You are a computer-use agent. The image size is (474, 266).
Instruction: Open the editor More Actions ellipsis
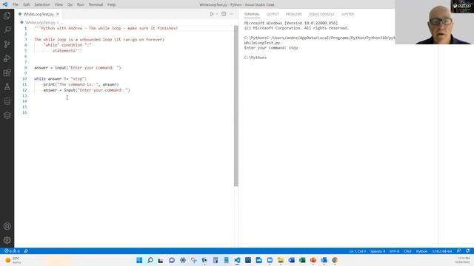(231, 14)
